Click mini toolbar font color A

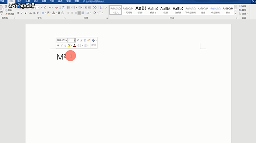point(74,45)
